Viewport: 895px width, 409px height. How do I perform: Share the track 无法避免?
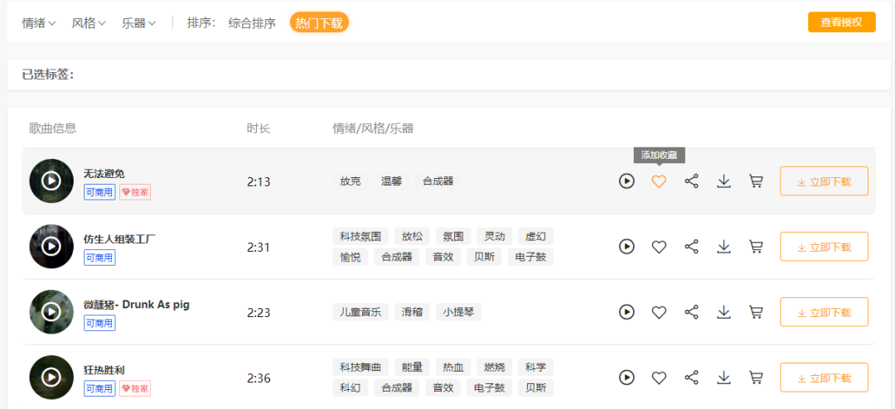coord(691,181)
